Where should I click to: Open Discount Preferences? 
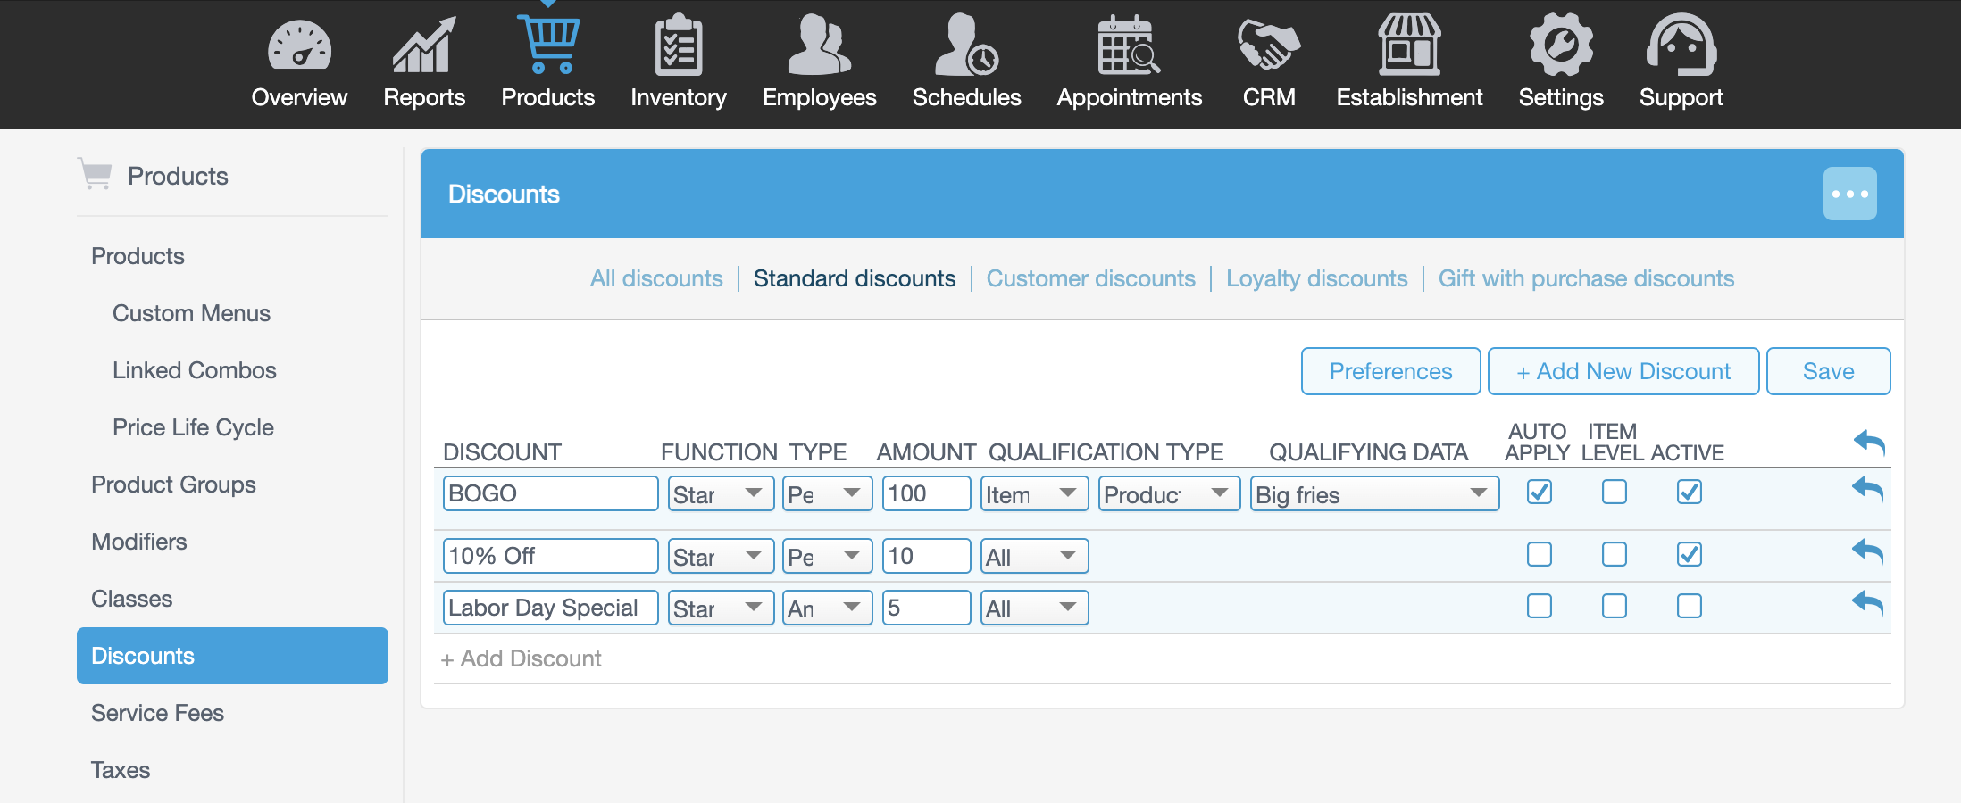pos(1389,371)
